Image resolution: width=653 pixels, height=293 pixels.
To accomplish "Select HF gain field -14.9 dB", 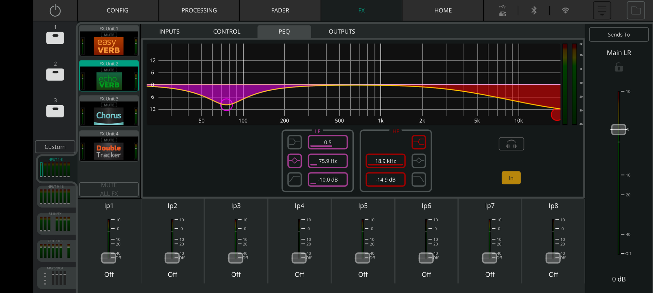I will click(386, 180).
